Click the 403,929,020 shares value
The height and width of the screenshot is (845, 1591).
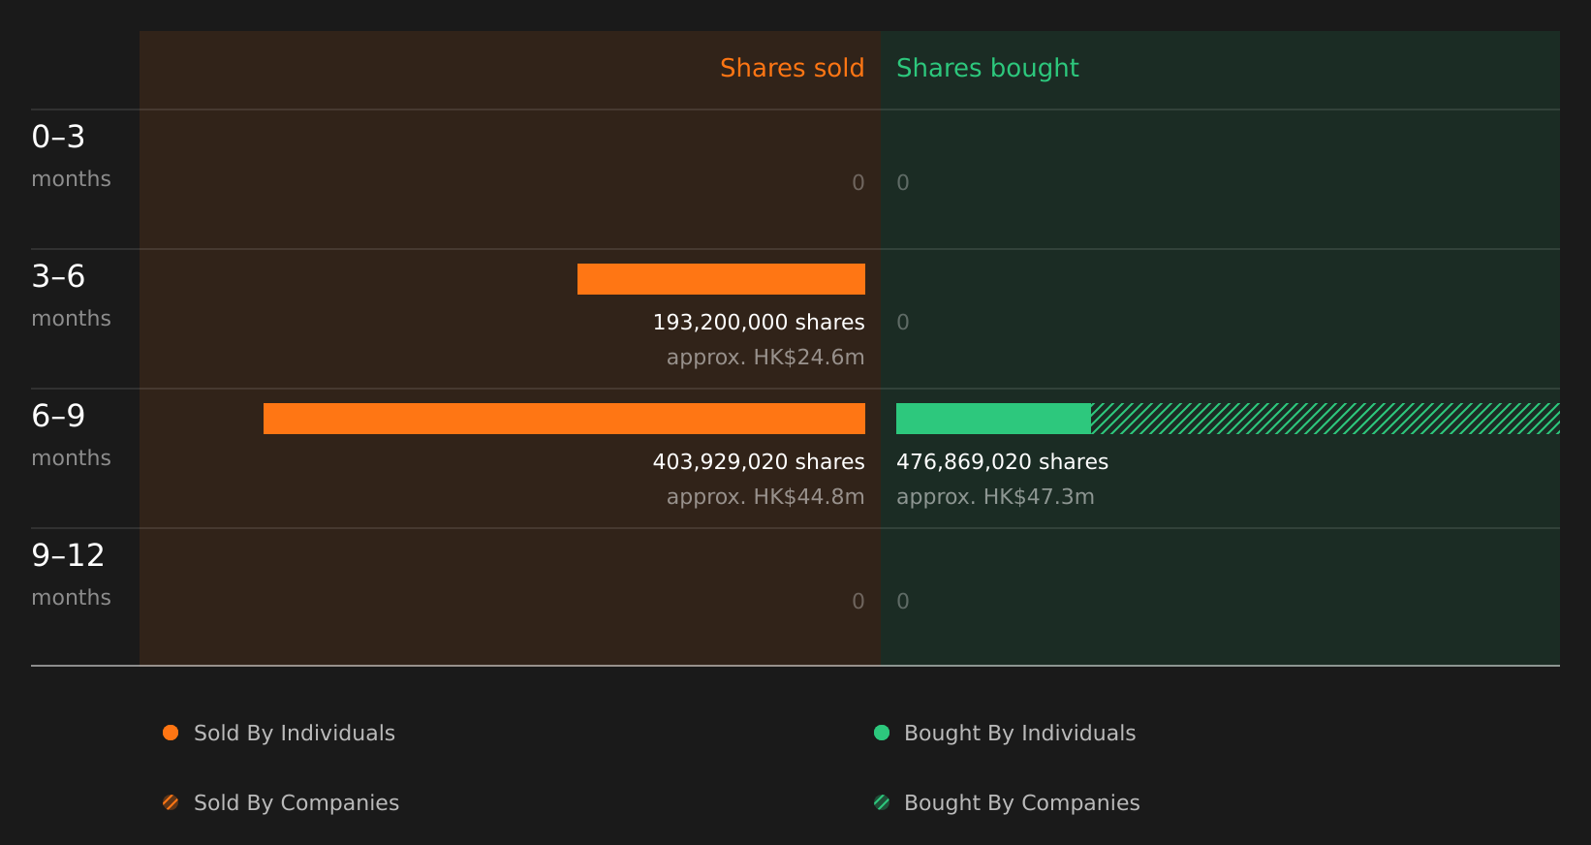pyautogui.click(x=759, y=461)
